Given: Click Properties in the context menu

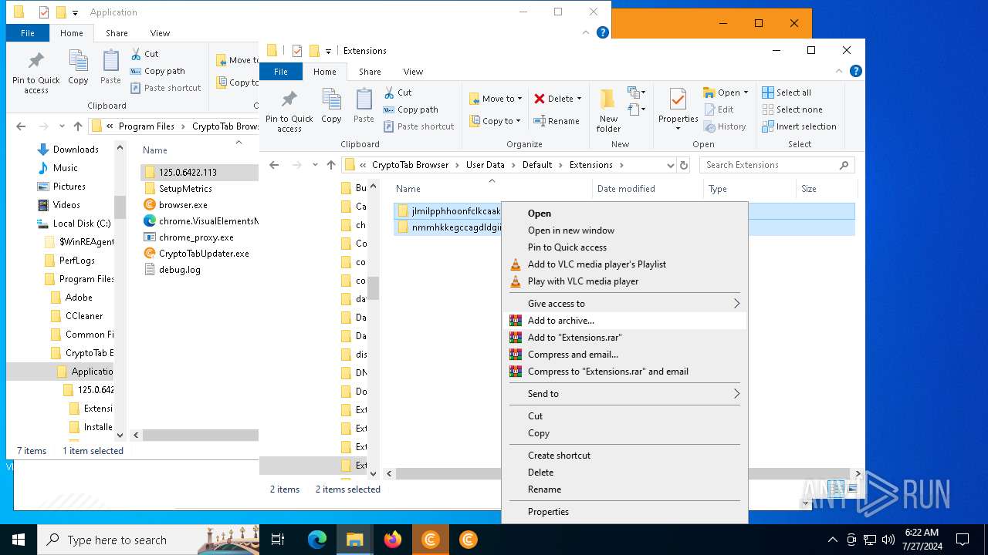Looking at the screenshot, I should [624, 512].
